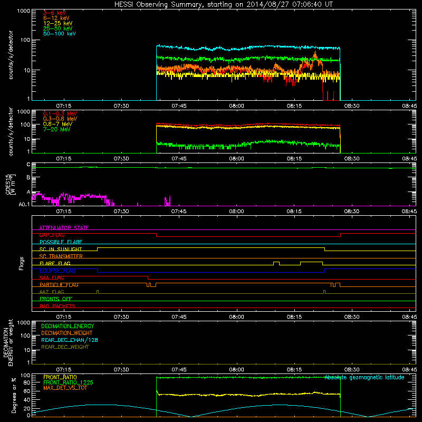The width and height of the screenshot is (422, 422).
Task: Click the 08:00 tick under the top plot
Action: (x=236, y=106)
